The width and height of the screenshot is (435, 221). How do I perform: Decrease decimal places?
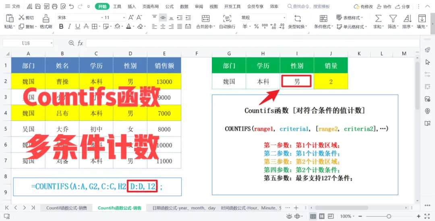pyautogui.click(x=282, y=27)
